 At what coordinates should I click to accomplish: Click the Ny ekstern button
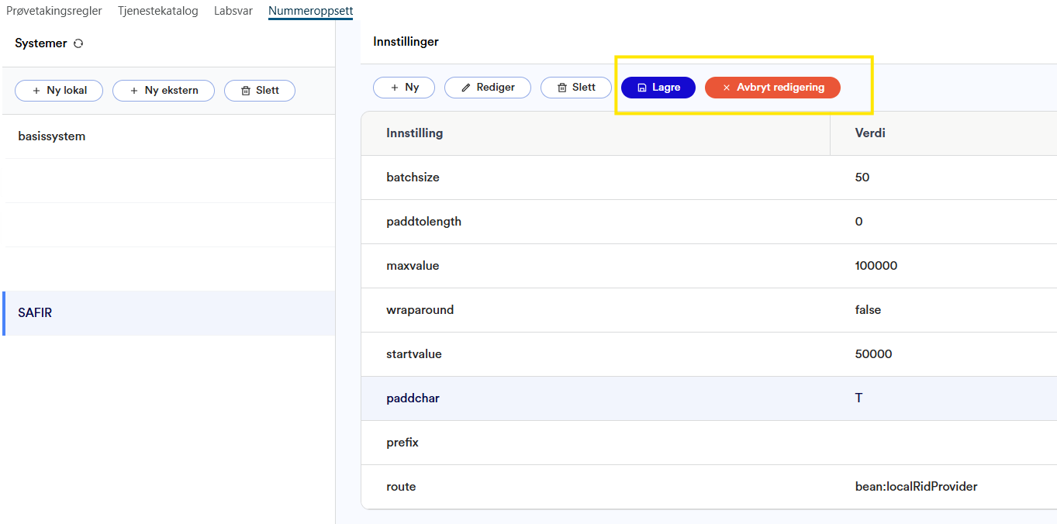coord(164,91)
